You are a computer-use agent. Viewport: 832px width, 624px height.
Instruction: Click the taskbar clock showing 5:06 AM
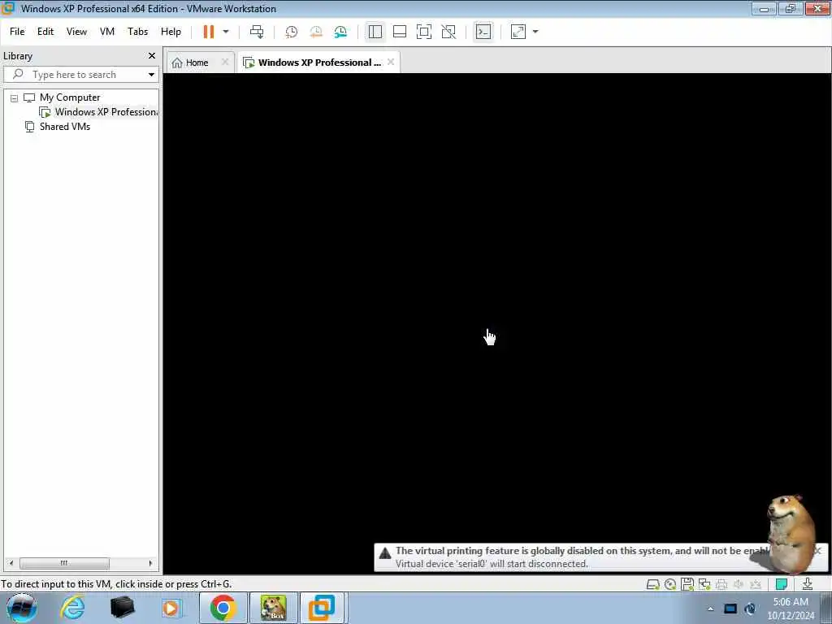(791, 609)
